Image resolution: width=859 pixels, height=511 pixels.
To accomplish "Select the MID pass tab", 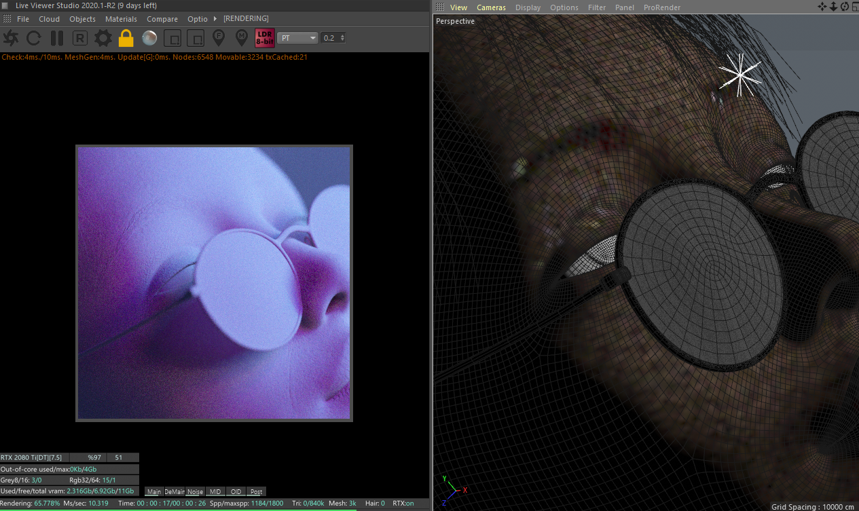I will coord(215,491).
